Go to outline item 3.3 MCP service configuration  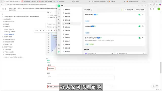click(9, 34)
